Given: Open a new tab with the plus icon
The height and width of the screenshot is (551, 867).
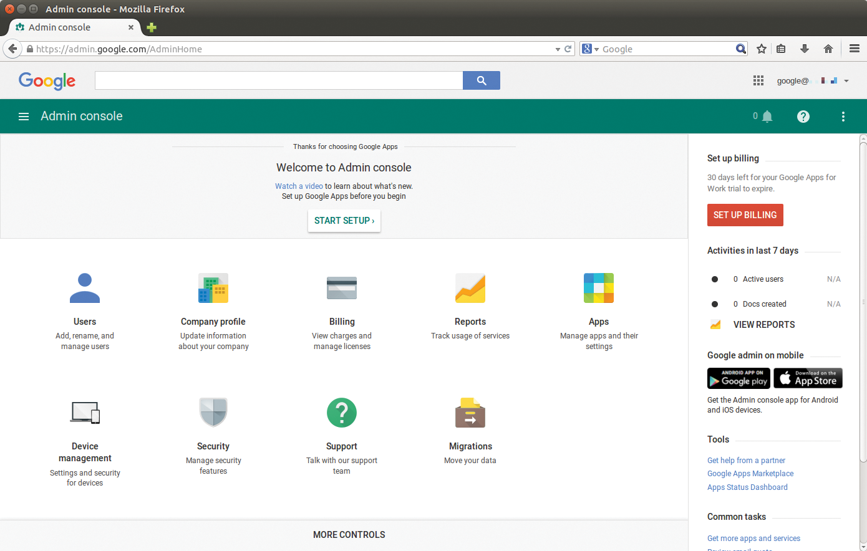Looking at the screenshot, I should 152,27.
